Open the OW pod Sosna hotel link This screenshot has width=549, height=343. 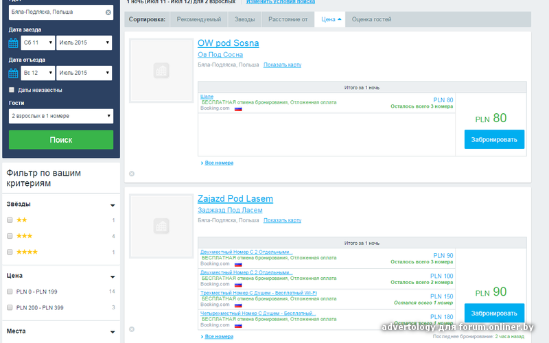[229, 43]
